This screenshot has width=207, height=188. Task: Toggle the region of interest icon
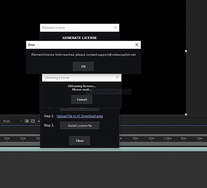(27, 121)
